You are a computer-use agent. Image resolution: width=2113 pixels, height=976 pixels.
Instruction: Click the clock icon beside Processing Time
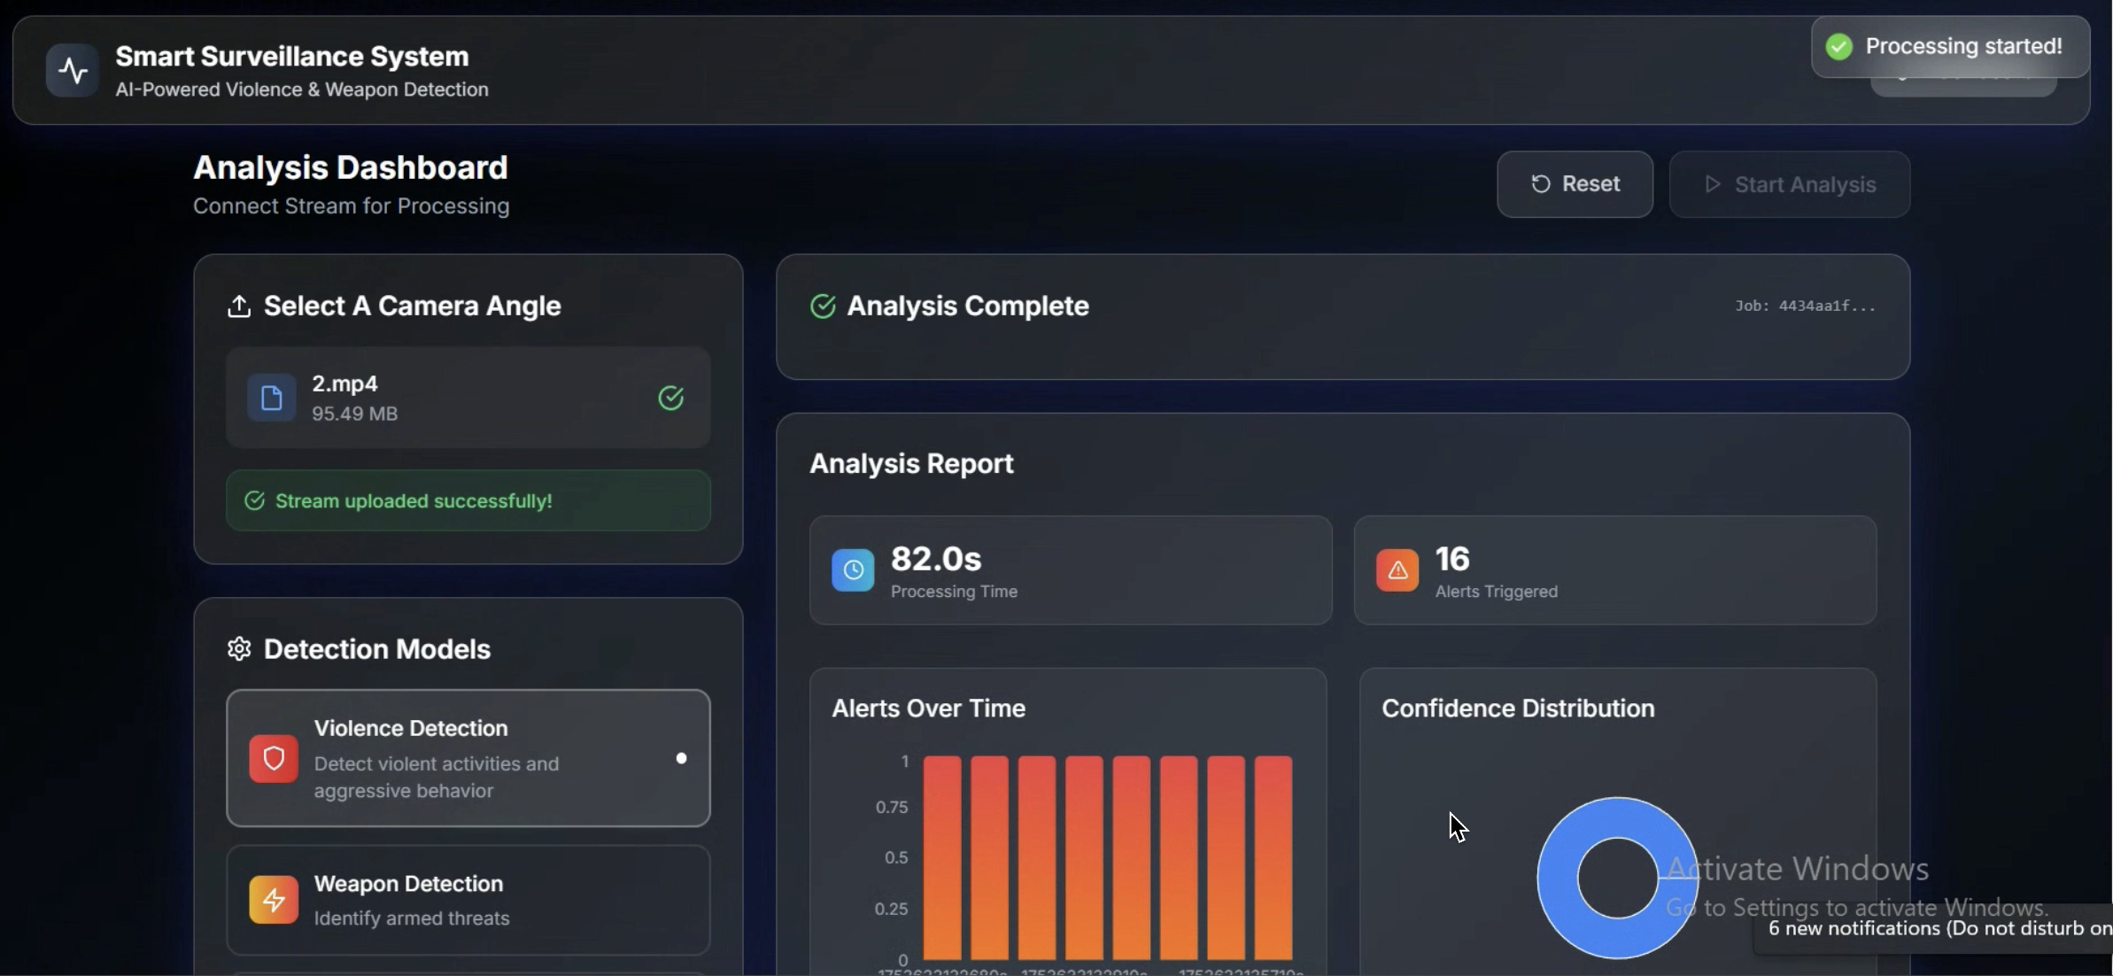[851, 569]
